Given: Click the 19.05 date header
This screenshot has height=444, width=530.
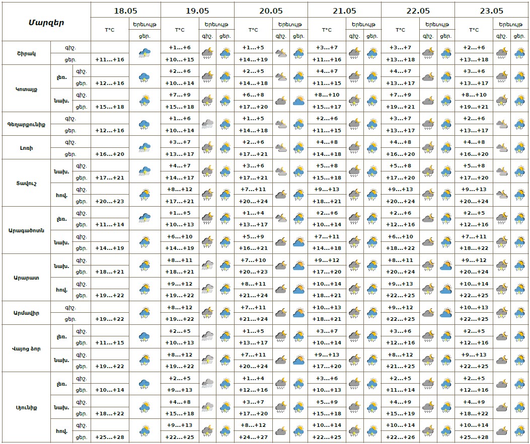Looking at the screenshot, I should (197, 11).
